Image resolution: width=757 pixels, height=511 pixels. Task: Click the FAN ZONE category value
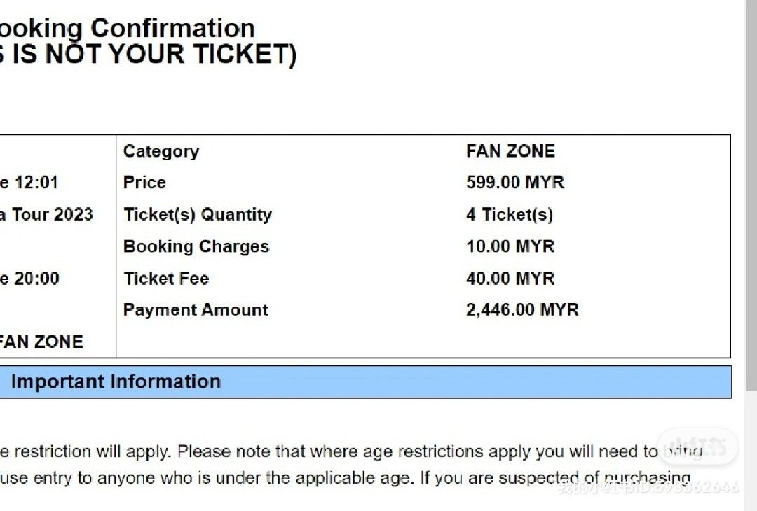point(510,151)
